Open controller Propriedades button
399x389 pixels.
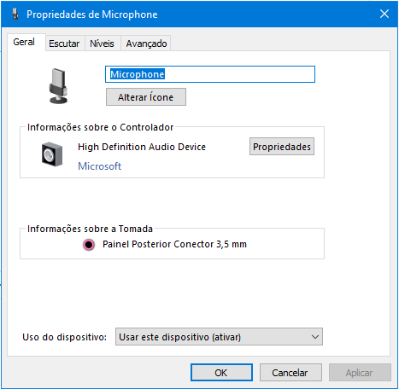pos(282,147)
